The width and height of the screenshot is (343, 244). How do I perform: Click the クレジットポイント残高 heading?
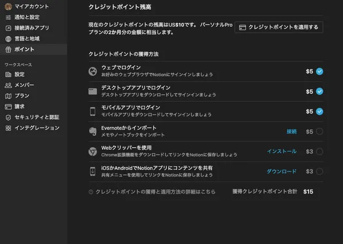coord(119,7)
